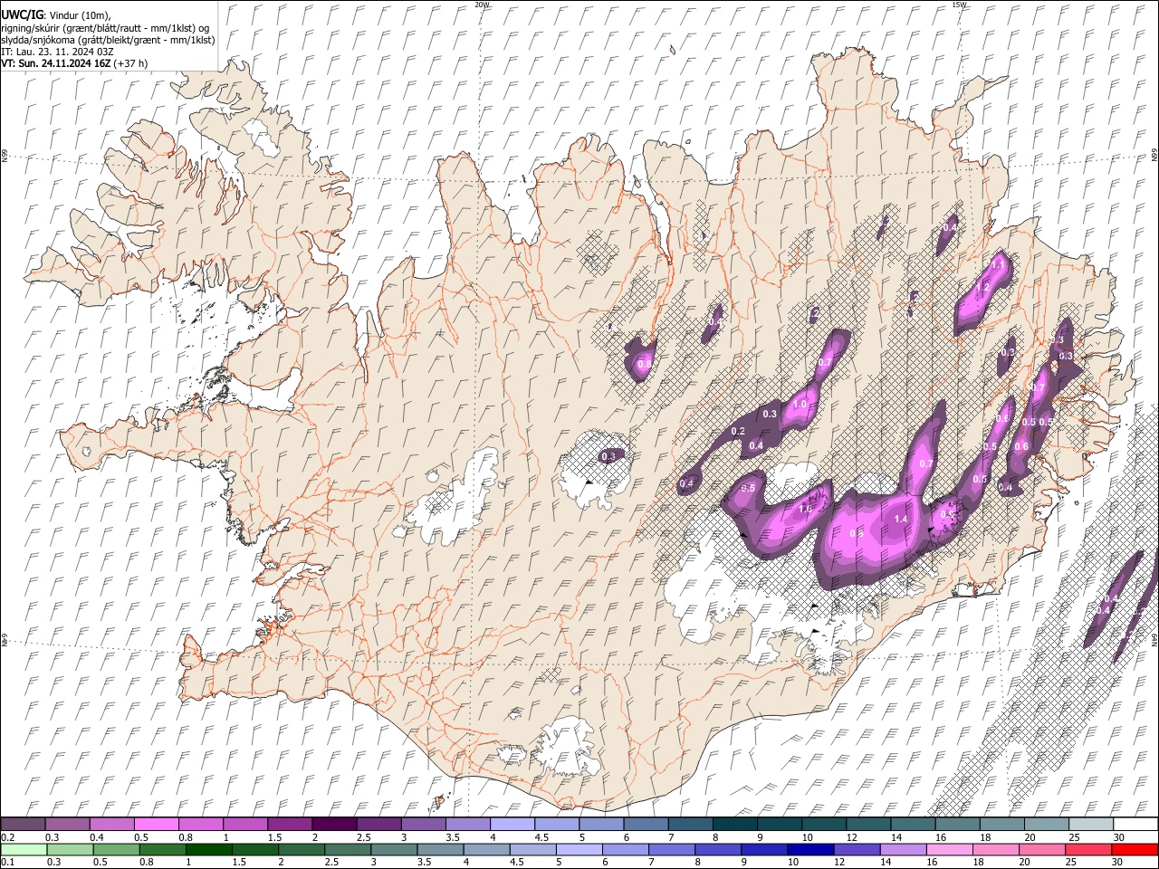Pick the gray-green swatch between 3 and 3.5
Screen dimensions: 1159x869
point(394,849)
